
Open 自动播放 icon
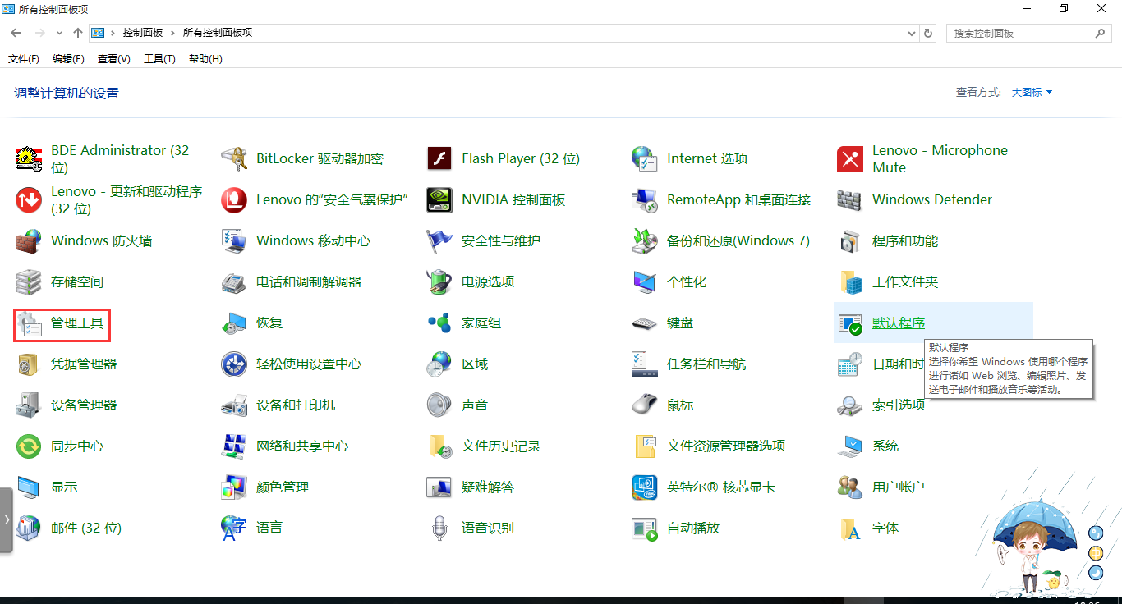coord(645,528)
